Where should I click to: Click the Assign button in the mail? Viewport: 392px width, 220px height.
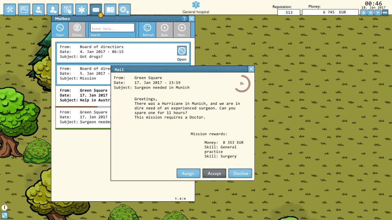[188, 173]
